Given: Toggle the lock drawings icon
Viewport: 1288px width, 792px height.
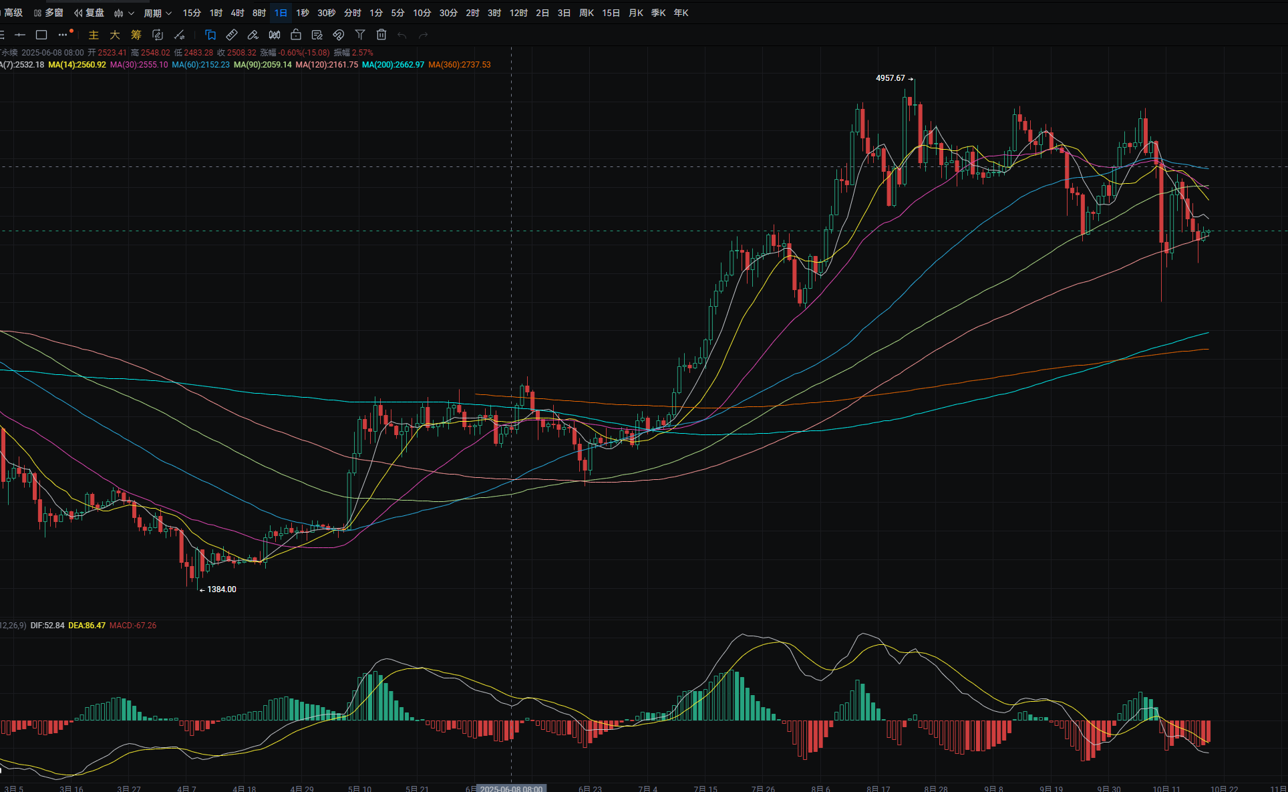Looking at the screenshot, I should [x=296, y=35].
